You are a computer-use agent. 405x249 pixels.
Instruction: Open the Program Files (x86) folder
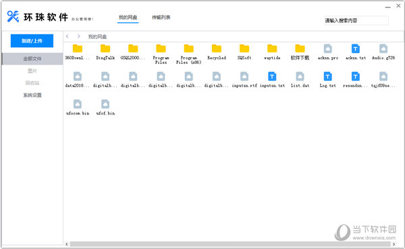188,48
